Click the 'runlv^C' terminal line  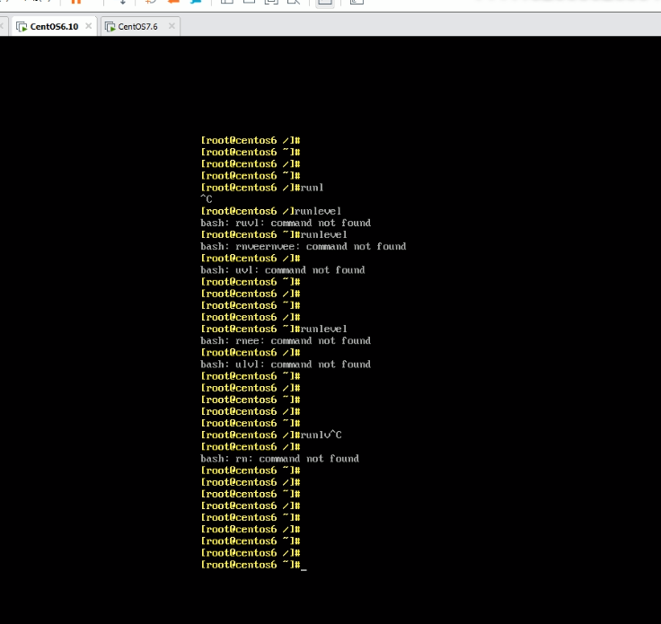pos(271,435)
